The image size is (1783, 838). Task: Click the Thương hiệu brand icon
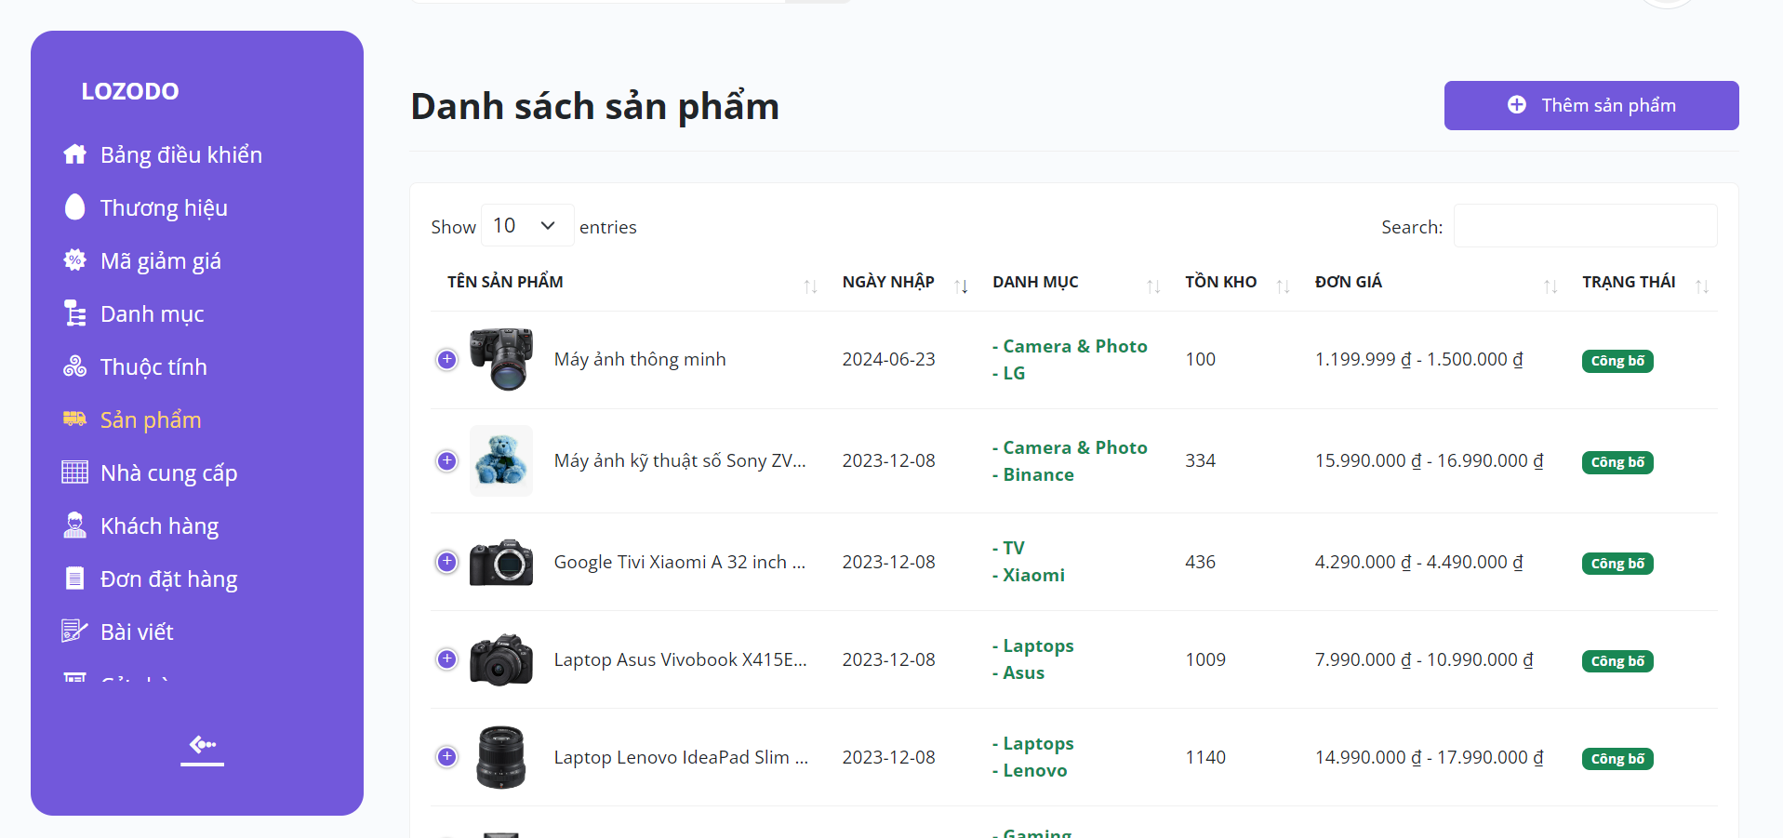pos(75,207)
